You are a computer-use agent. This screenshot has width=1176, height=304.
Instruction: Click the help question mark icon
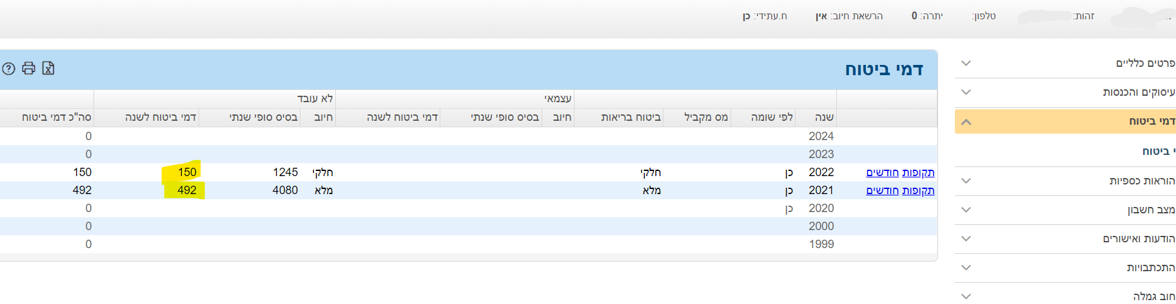pyautogui.click(x=8, y=68)
